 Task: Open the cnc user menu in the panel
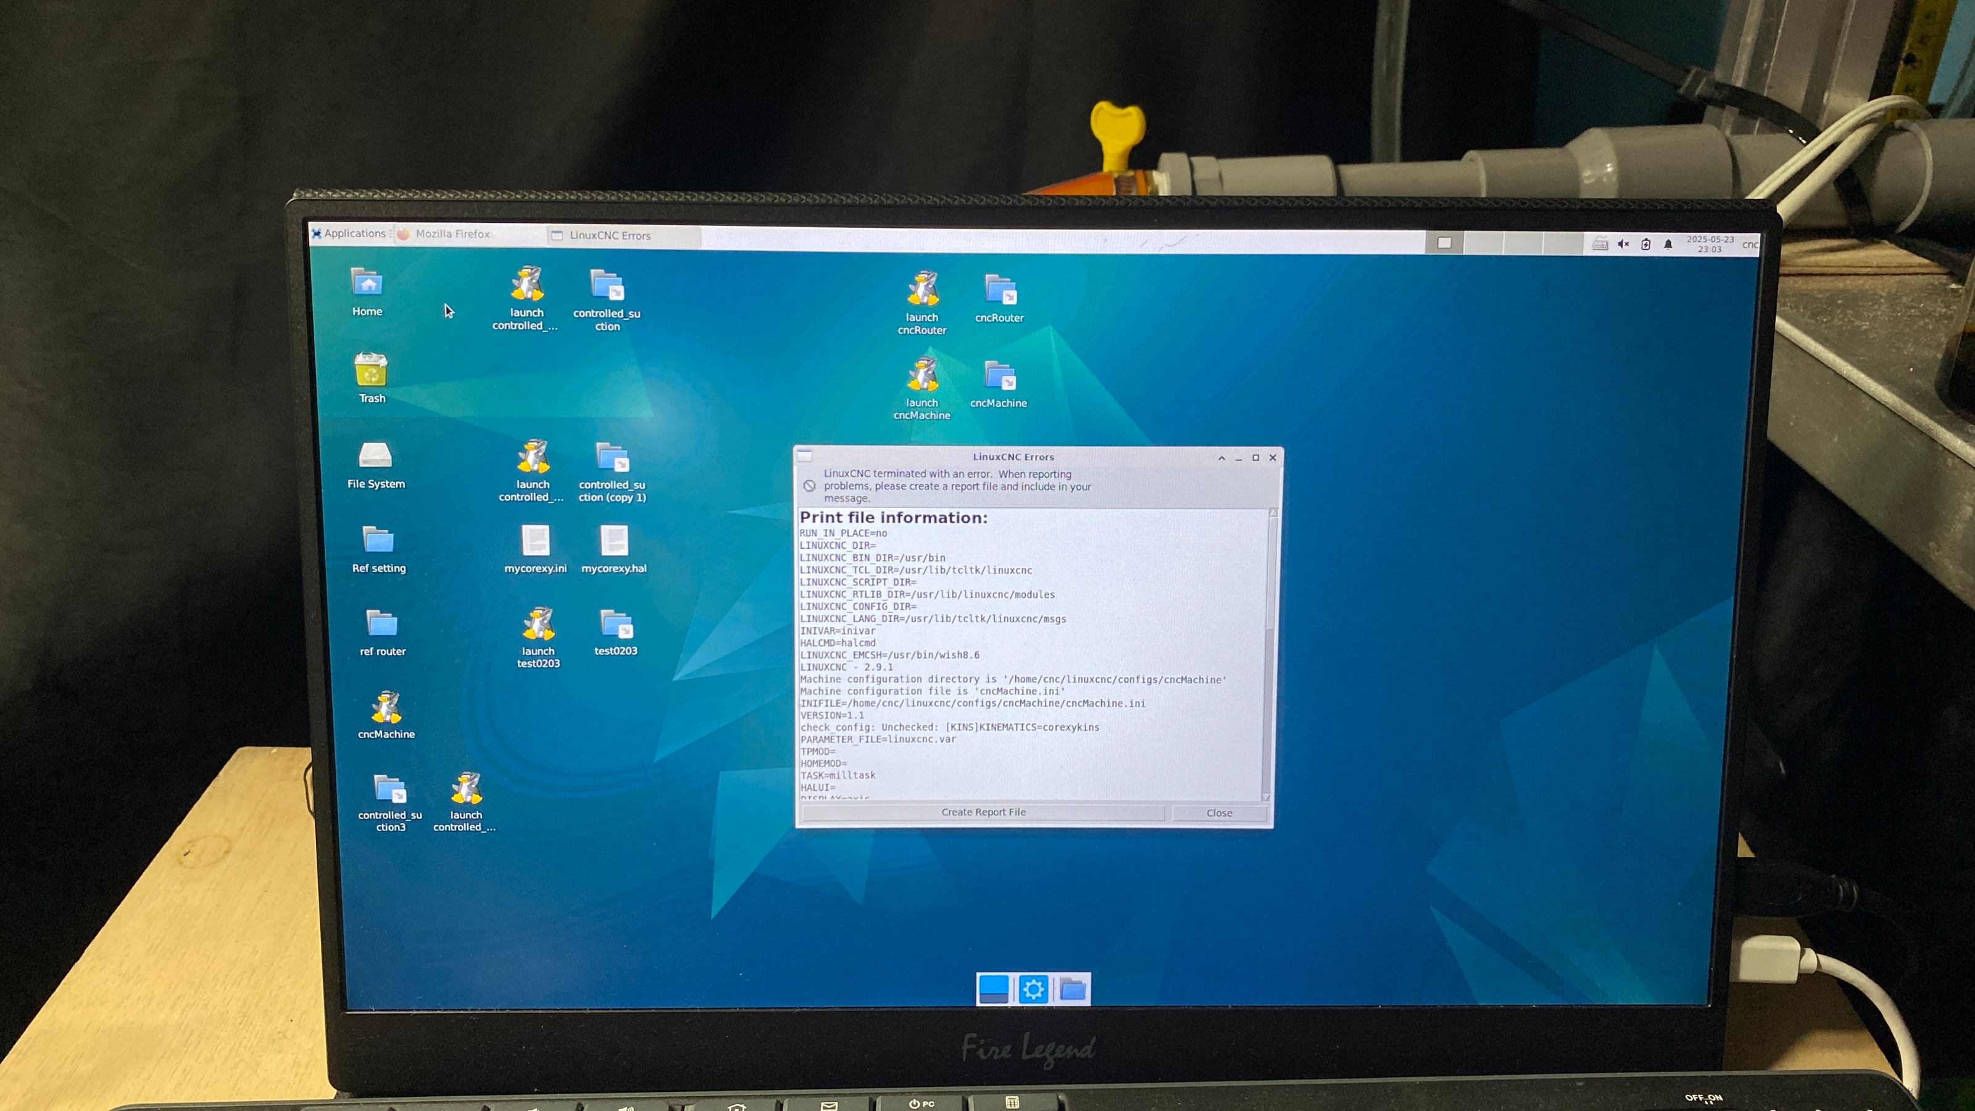[x=1750, y=244]
